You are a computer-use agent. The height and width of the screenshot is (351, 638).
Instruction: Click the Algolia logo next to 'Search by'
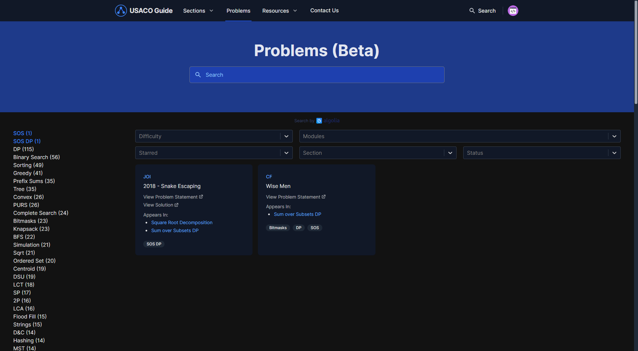tap(319, 121)
